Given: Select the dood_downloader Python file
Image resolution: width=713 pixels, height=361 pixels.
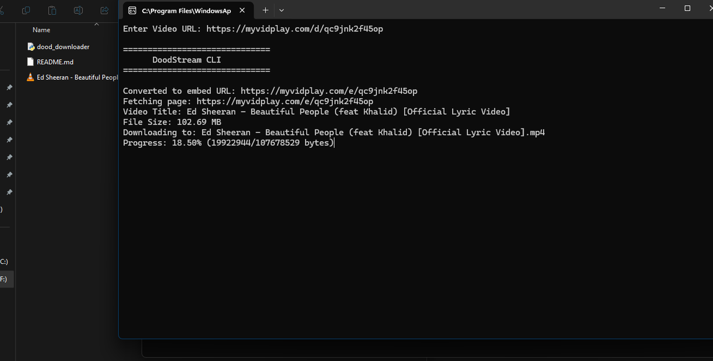Looking at the screenshot, I should (x=63, y=47).
